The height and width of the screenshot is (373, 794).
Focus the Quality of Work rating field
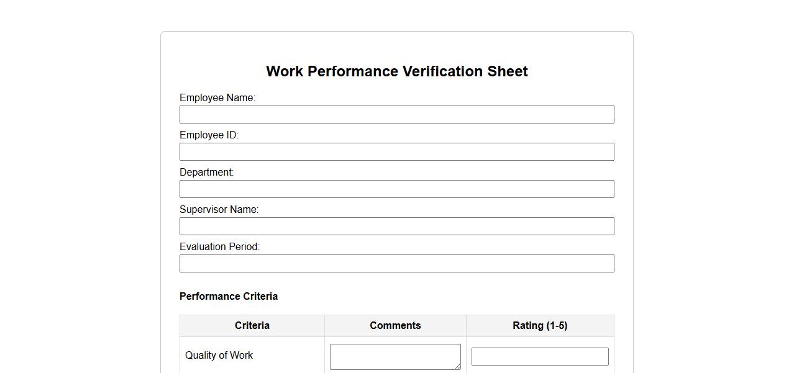pos(539,357)
